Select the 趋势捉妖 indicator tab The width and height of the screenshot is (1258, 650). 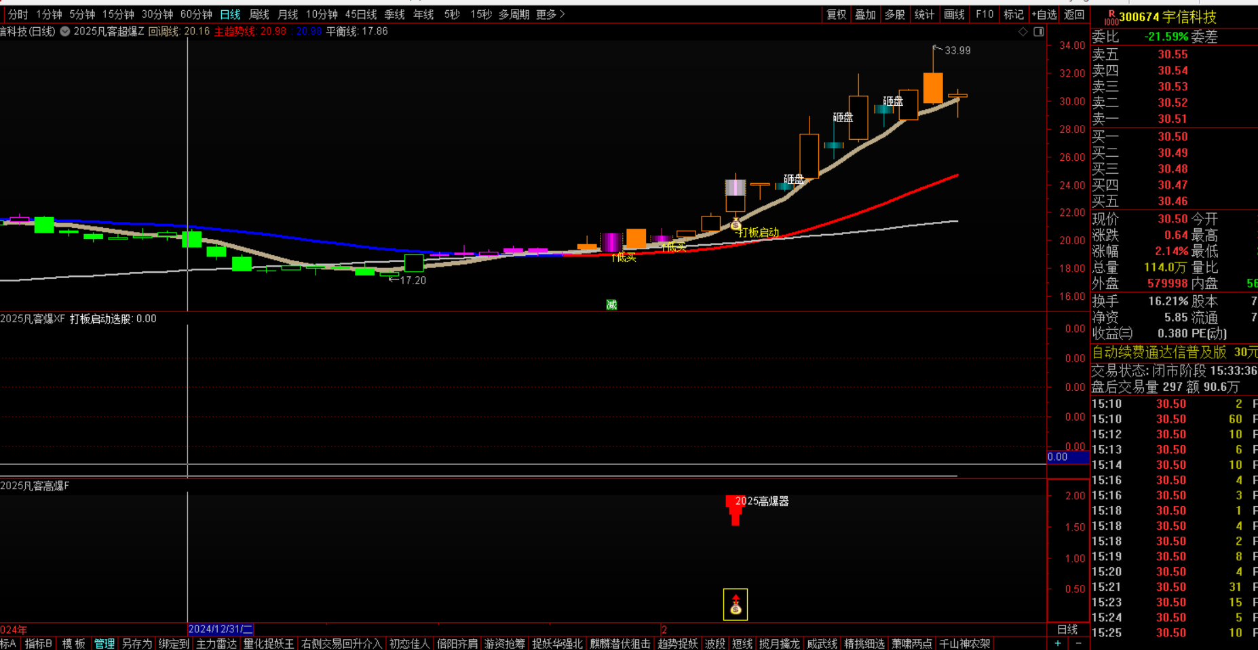677,643
